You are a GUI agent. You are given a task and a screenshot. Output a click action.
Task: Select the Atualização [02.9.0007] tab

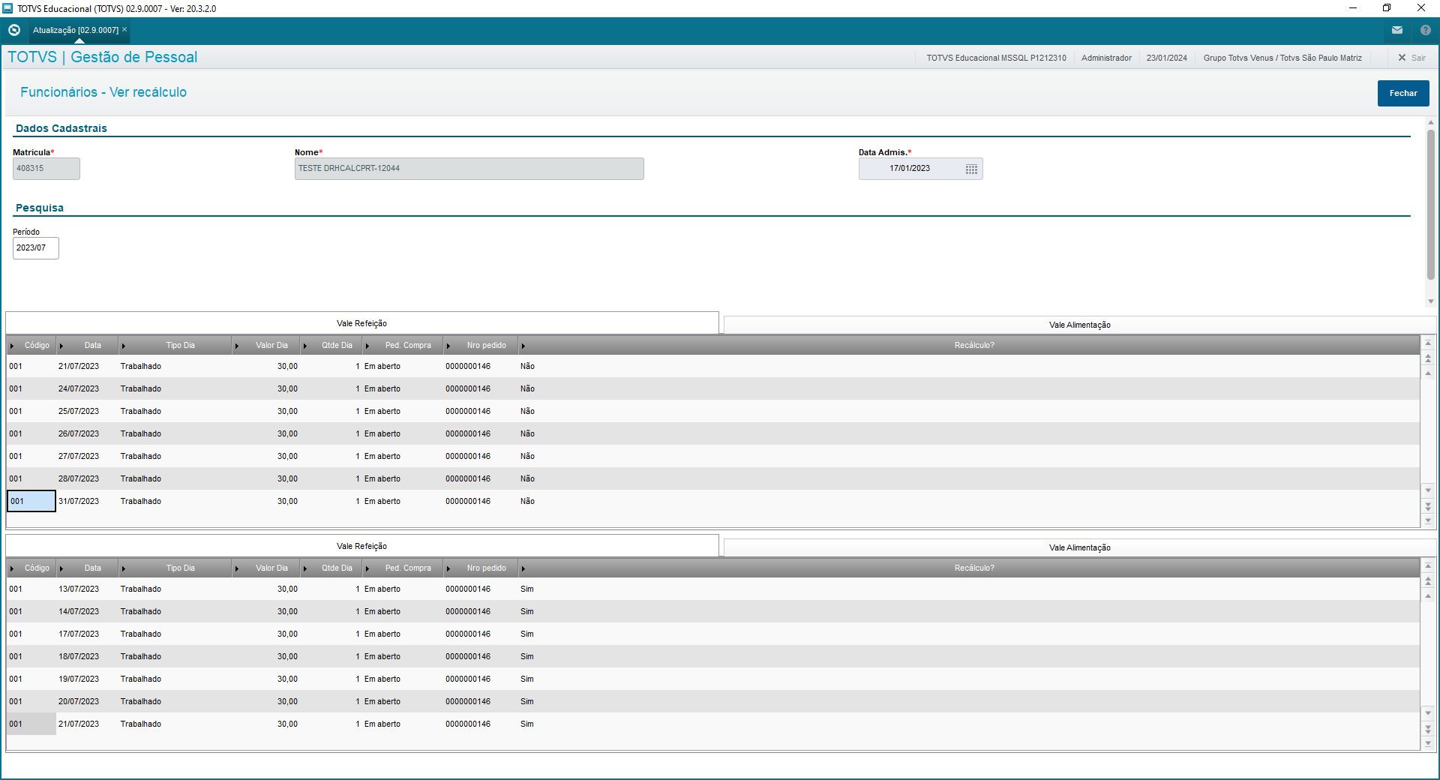pos(76,30)
